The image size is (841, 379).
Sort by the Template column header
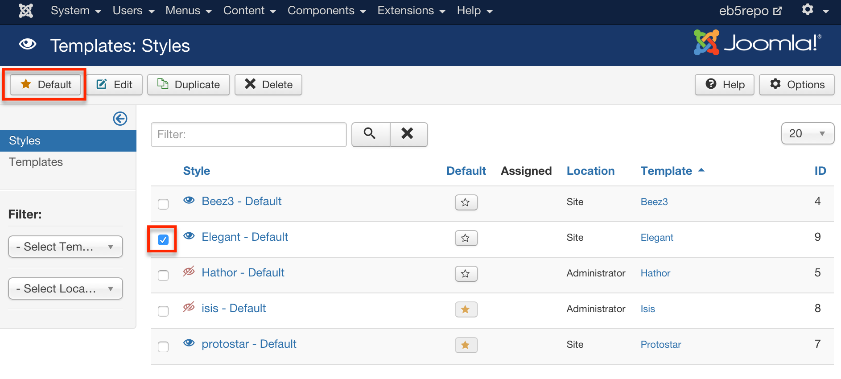pos(672,171)
